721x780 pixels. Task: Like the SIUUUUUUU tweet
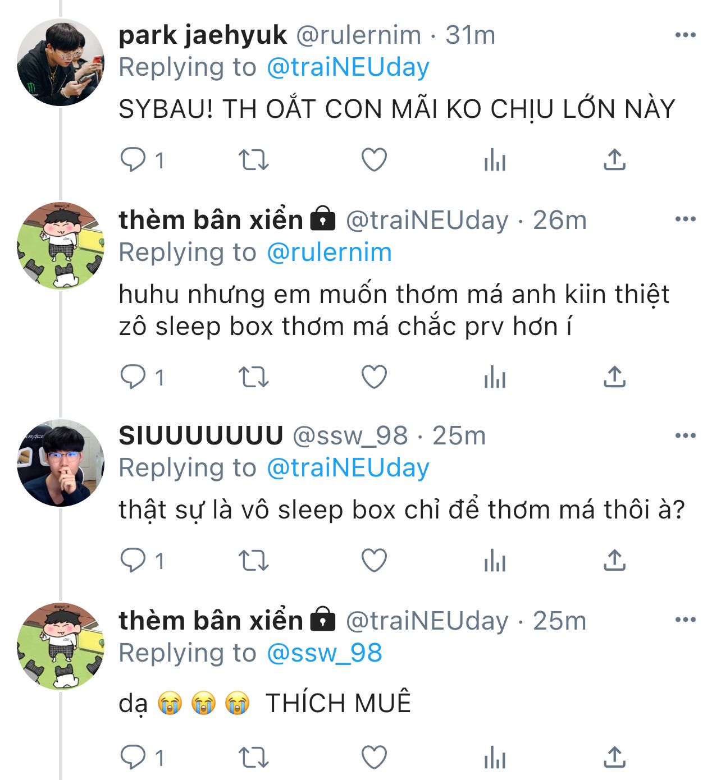(x=374, y=561)
